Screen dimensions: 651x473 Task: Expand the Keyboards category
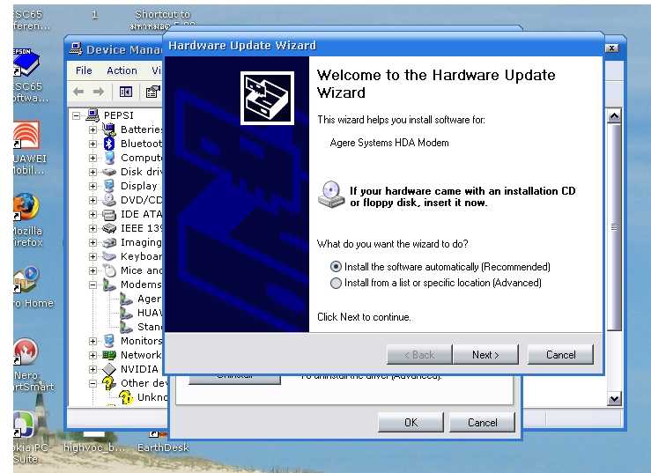93,256
